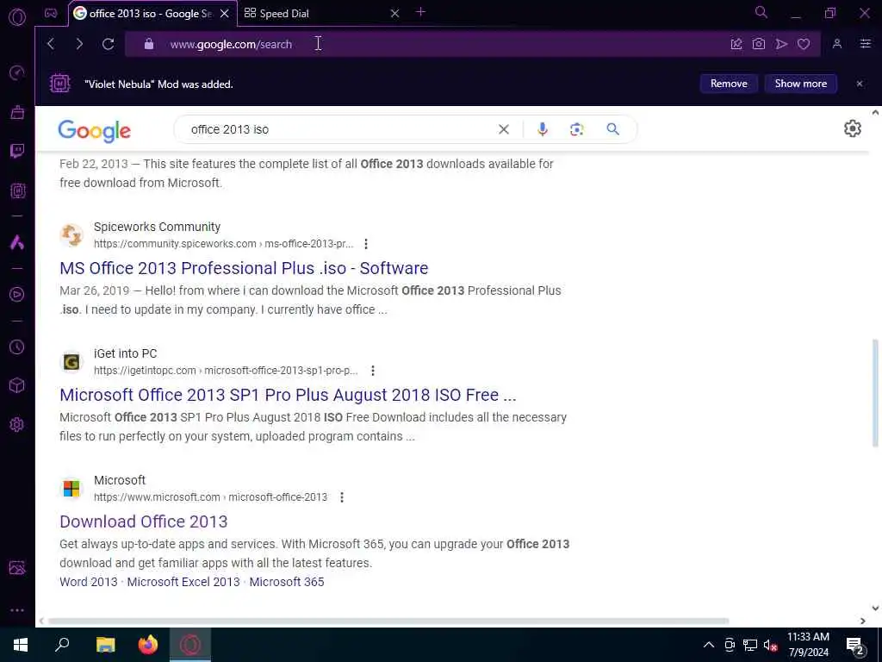882x662 pixels.
Task: Click the address bar lock icon
Action: click(149, 44)
